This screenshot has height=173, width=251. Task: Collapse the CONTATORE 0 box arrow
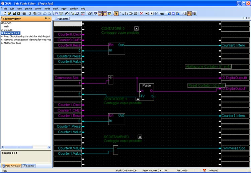[137, 29]
